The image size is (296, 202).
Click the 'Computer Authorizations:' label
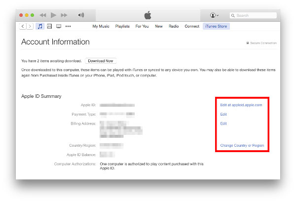coord(75,164)
